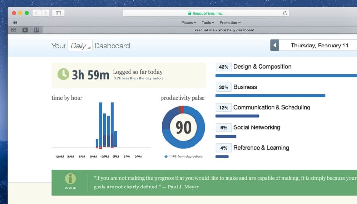Toggle the Safari sidebar button

58,13
